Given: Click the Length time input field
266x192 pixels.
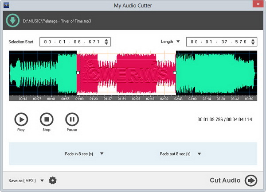Looking at the screenshot, I should pyautogui.click(x=218, y=42).
